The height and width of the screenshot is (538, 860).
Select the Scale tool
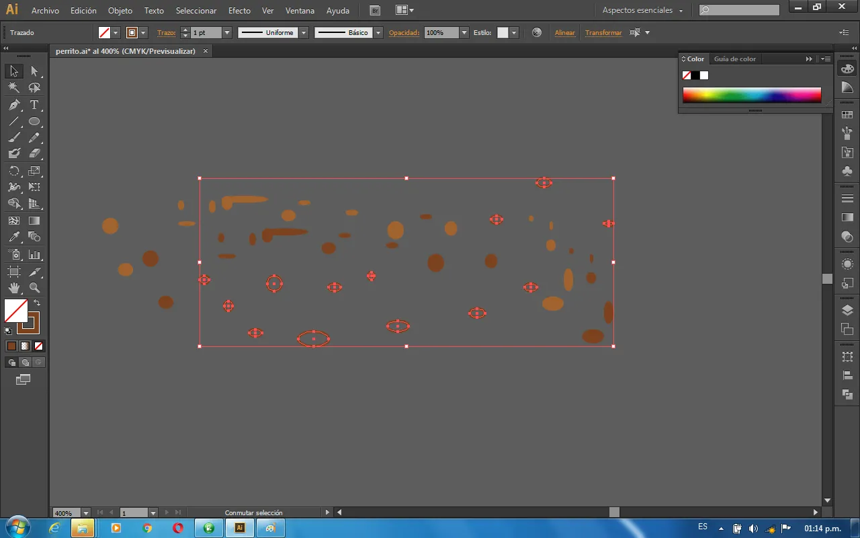coord(34,171)
